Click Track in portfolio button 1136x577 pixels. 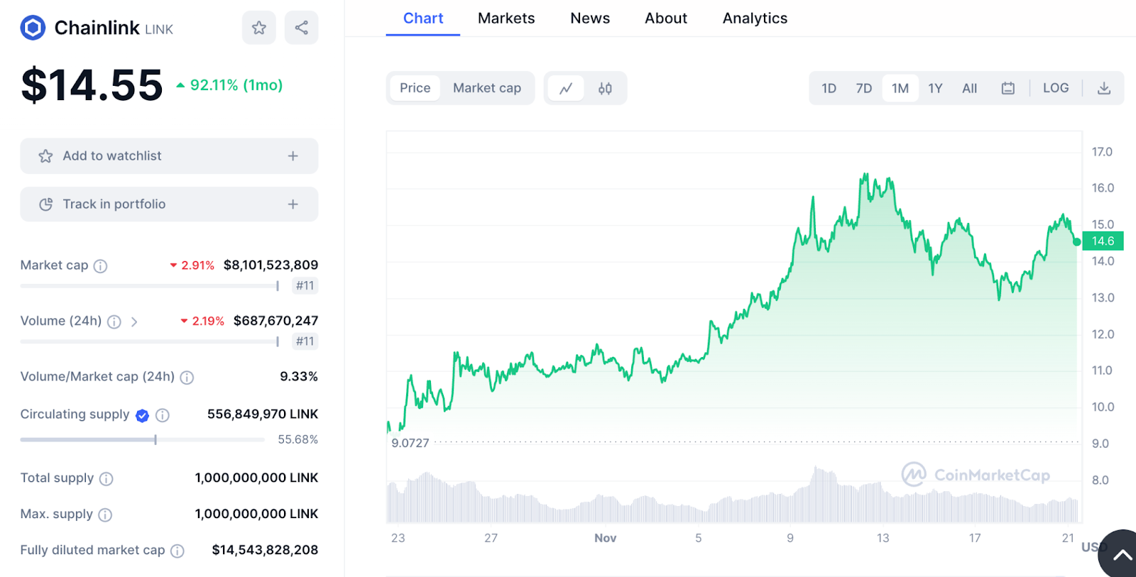point(169,204)
